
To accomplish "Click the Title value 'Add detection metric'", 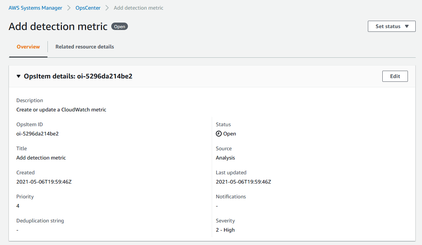I will pos(41,158).
